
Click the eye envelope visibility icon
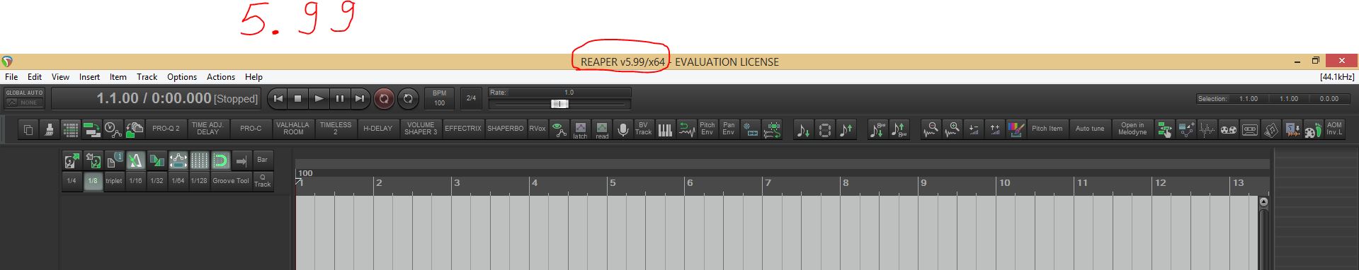pos(559,129)
